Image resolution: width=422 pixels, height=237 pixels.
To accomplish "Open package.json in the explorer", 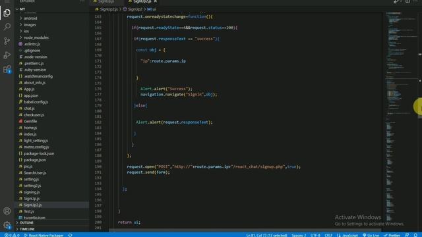I will pos(35,160).
